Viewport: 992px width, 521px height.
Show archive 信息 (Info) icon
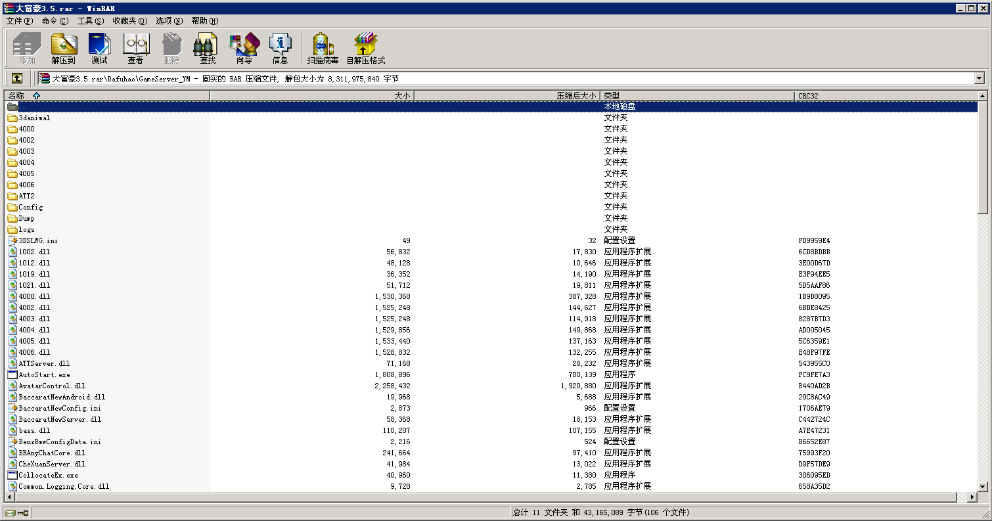click(x=280, y=48)
